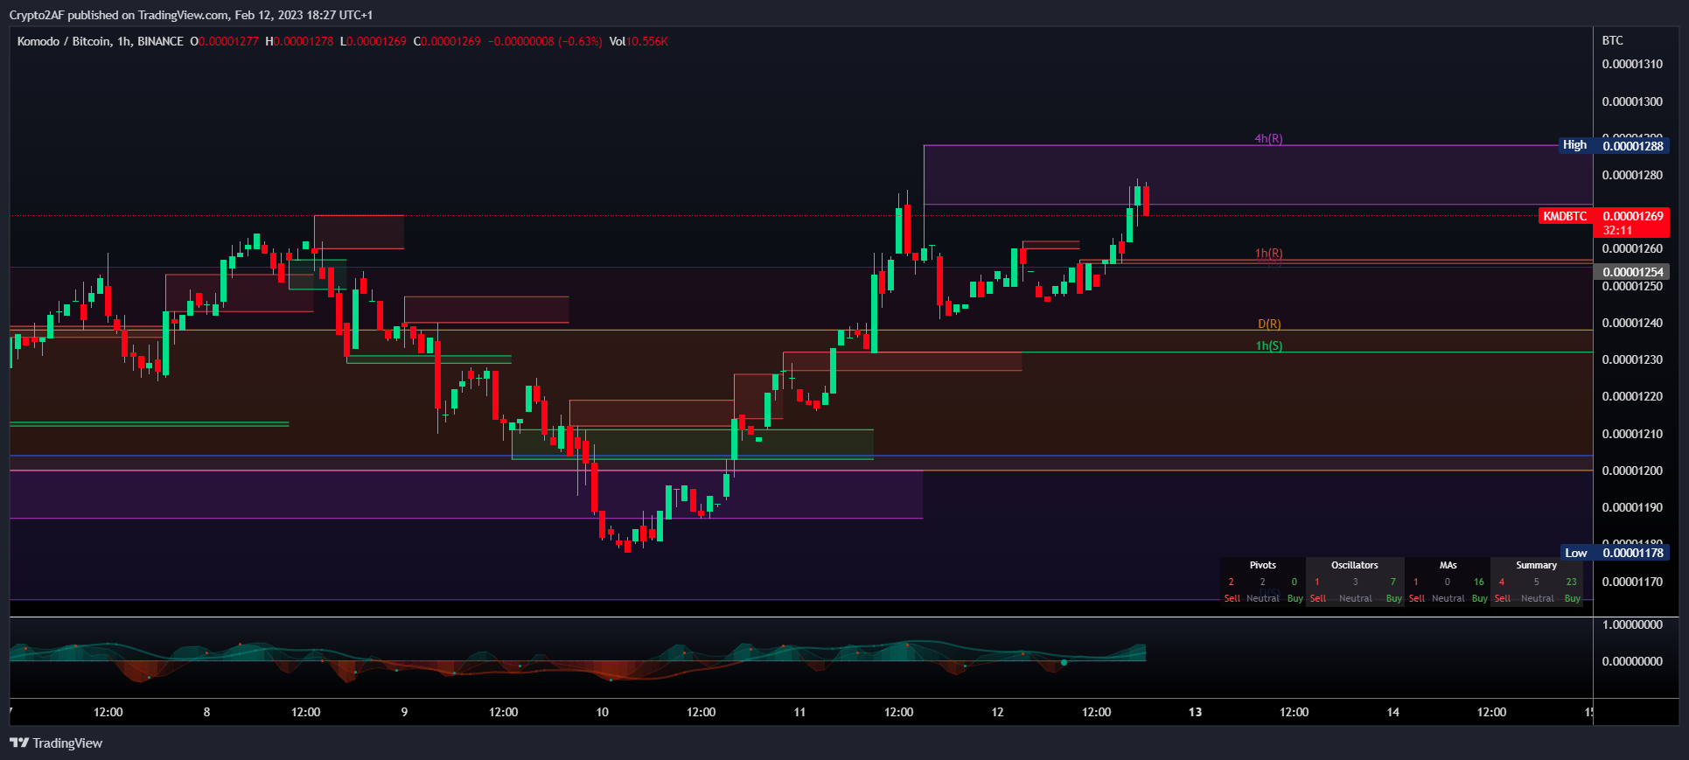
Task: Click the Buy count 23 under Summary
Action: (x=1571, y=582)
